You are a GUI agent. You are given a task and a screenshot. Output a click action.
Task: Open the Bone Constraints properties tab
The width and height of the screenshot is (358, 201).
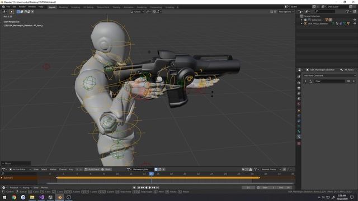299,136
